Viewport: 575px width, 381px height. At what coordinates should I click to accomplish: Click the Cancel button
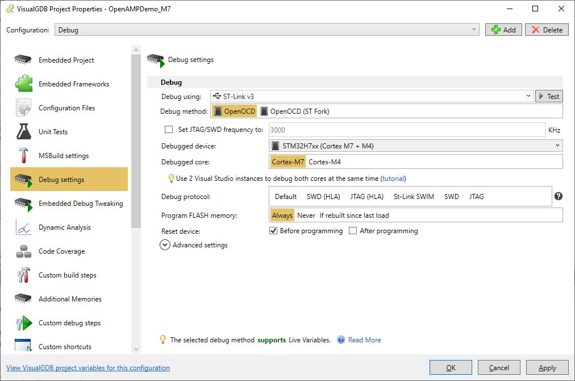click(x=499, y=367)
